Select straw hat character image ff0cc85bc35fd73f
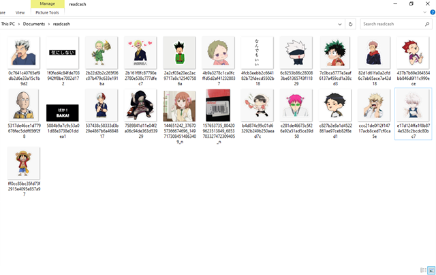436x275 pixels. pos(24,163)
